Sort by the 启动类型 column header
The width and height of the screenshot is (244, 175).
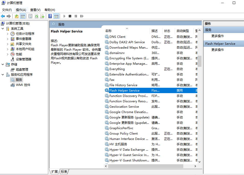click(x=184, y=31)
